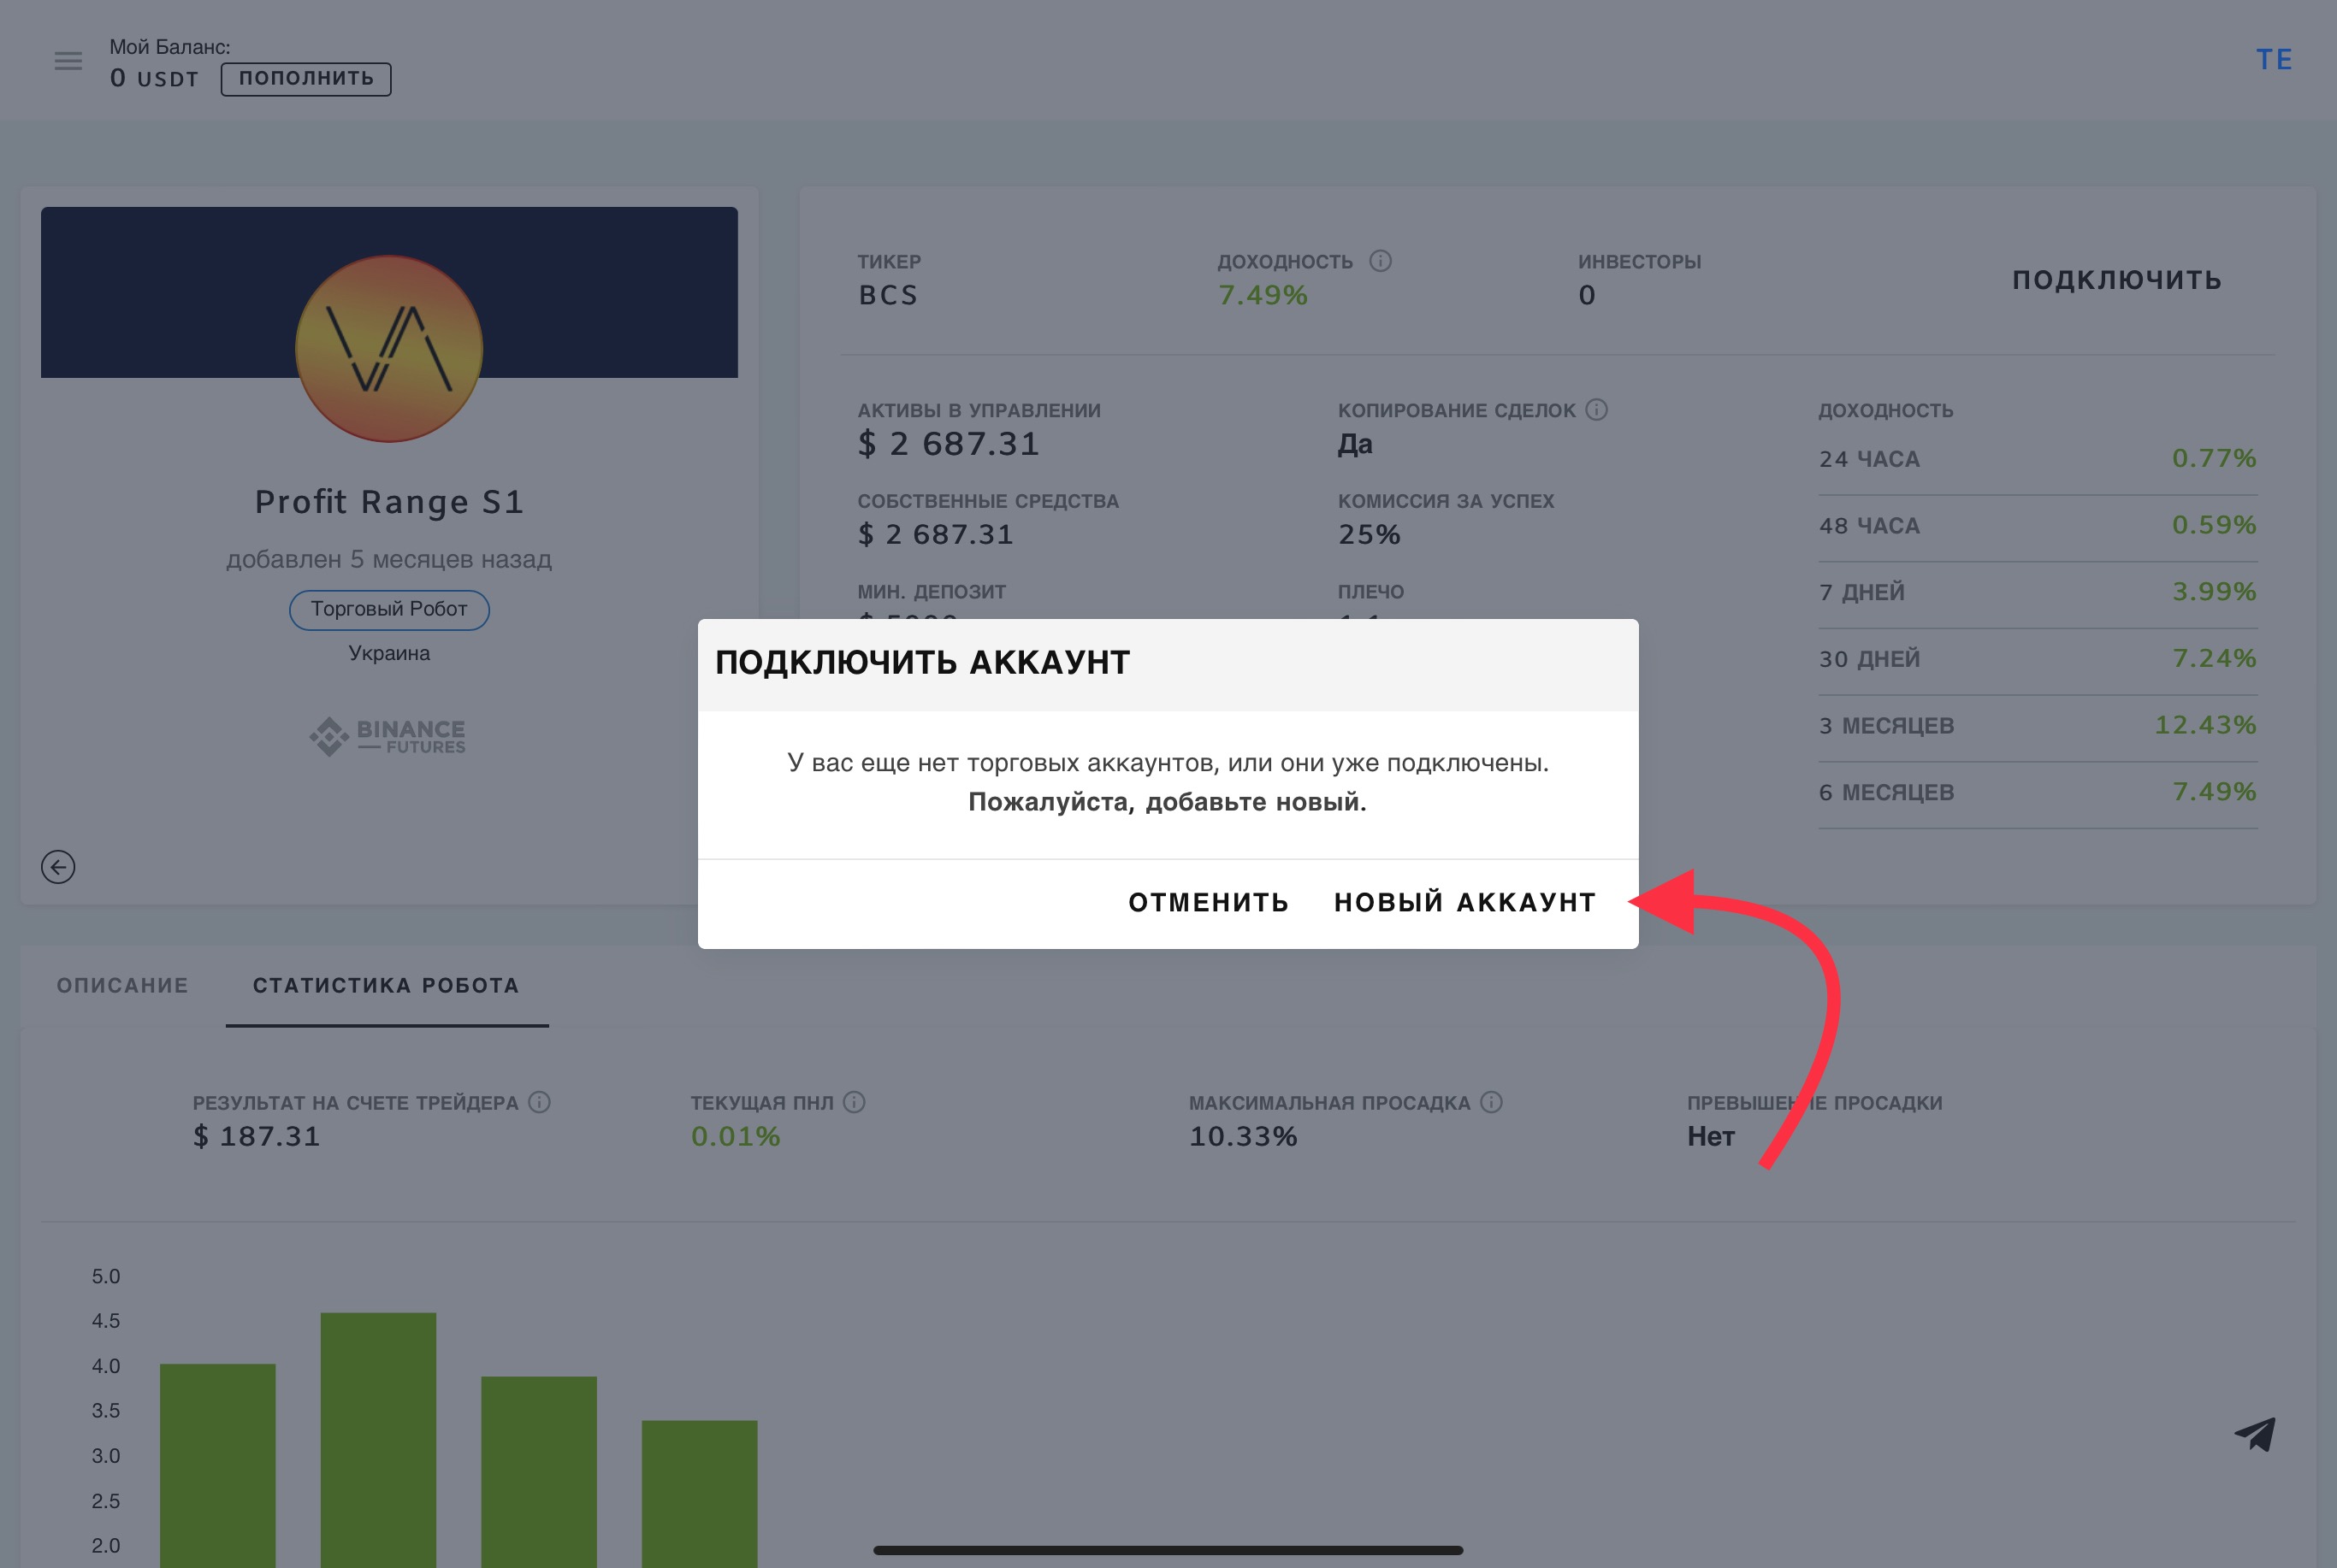Click info icon next to Текущая ПНЛ

click(x=855, y=1102)
